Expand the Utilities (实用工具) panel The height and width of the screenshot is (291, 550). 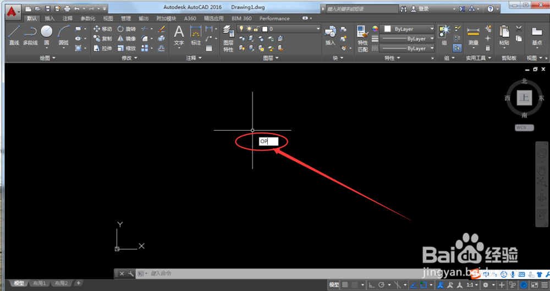pos(479,58)
